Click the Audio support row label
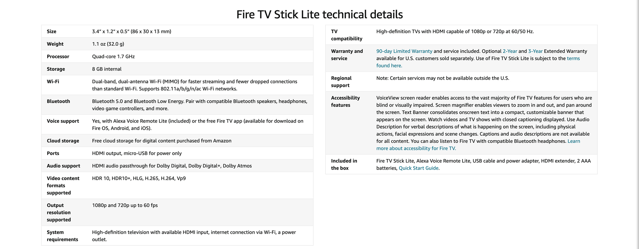This screenshot has height=249, width=639. coord(63,166)
